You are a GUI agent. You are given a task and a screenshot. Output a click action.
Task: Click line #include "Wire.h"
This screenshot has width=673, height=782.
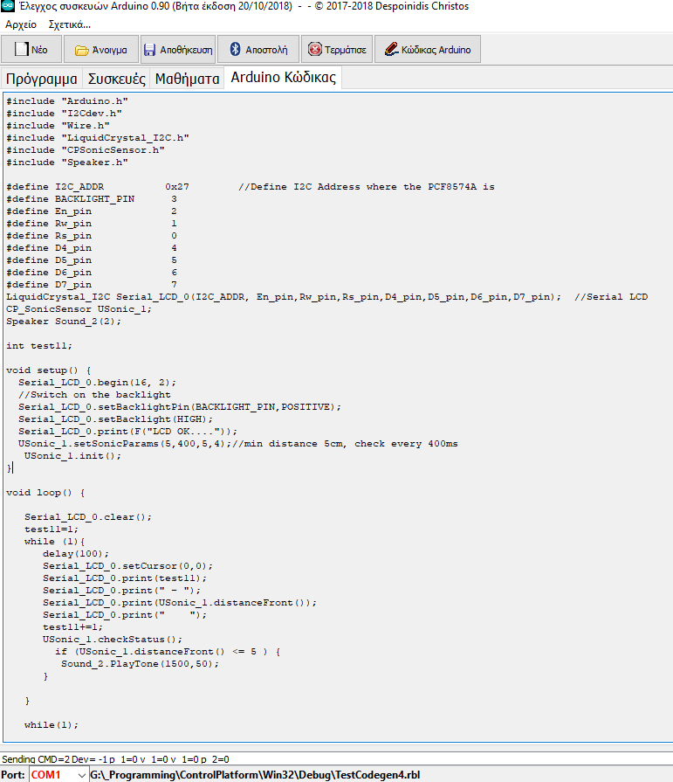click(58, 126)
